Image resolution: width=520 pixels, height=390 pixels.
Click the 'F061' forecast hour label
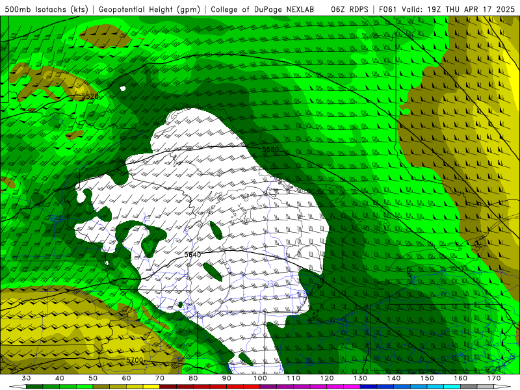(x=388, y=10)
